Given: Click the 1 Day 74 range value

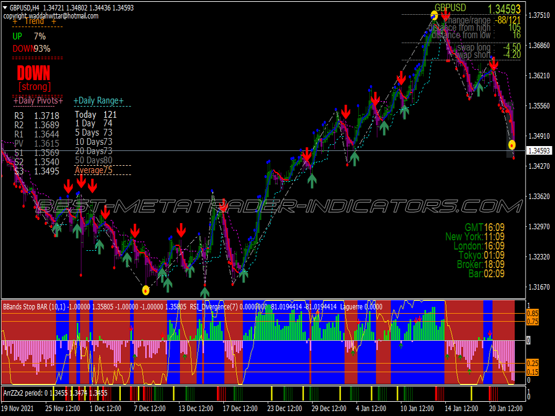Looking at the screenshot, I should [x=94, y=123].
